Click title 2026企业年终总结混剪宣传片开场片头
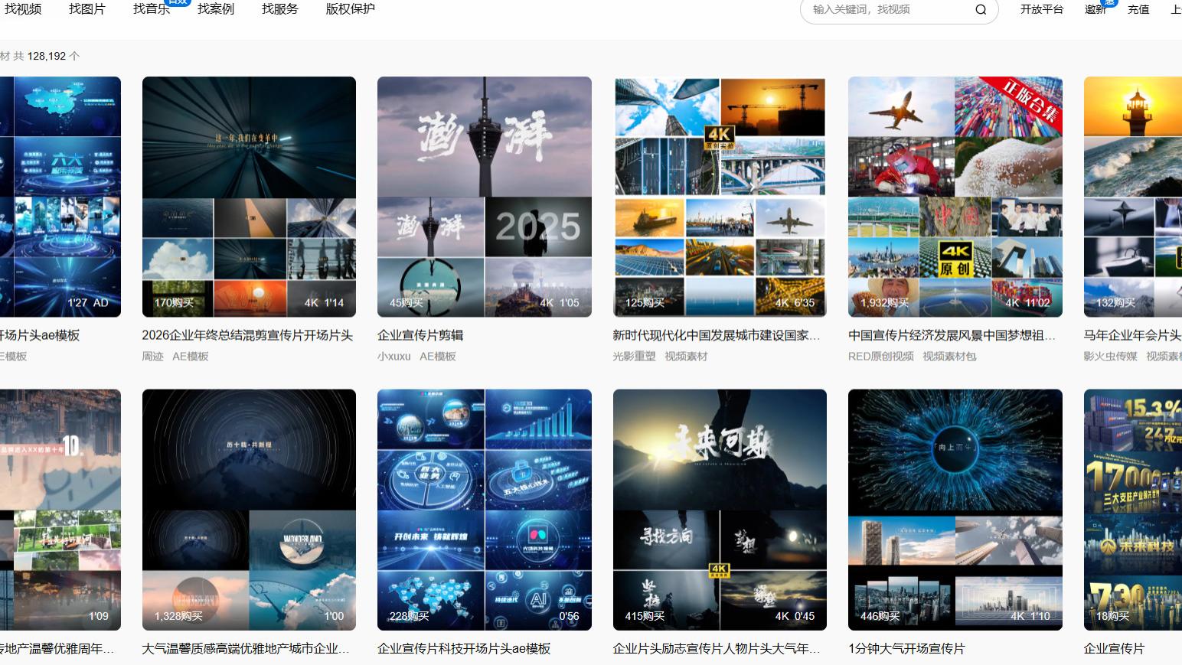 (x=247, y=335)
